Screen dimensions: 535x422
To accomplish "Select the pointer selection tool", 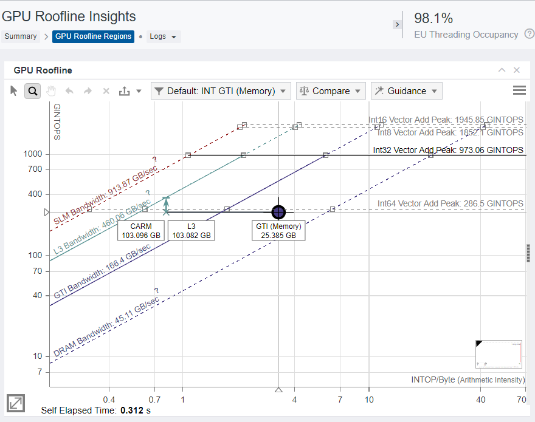I will tap(15, 91).
